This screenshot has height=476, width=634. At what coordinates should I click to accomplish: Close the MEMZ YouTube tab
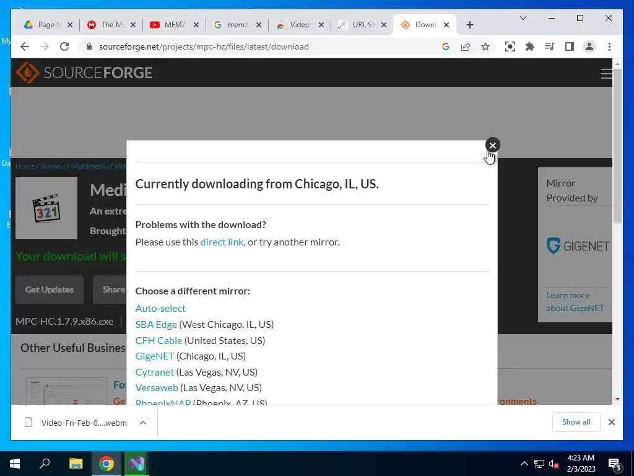(196, 25)
